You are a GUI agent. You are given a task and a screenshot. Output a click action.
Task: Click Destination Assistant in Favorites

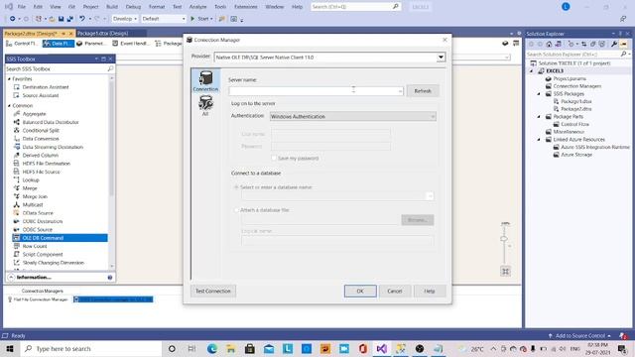[x=46, y=87]
